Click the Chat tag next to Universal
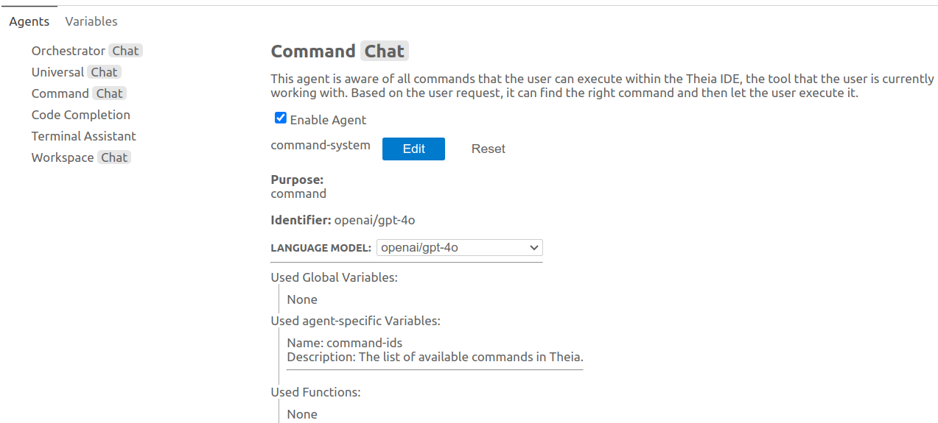This screenshot has width=938, height=423. [105, 72]
